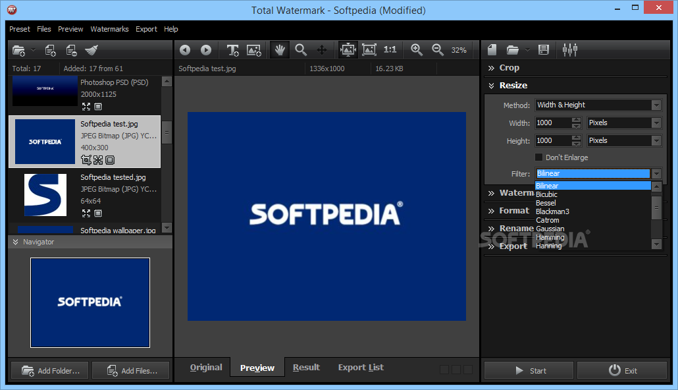Viewport: 678px width, 390px height.
Task: Open the Watermarks menu
Action: [109, 29]
